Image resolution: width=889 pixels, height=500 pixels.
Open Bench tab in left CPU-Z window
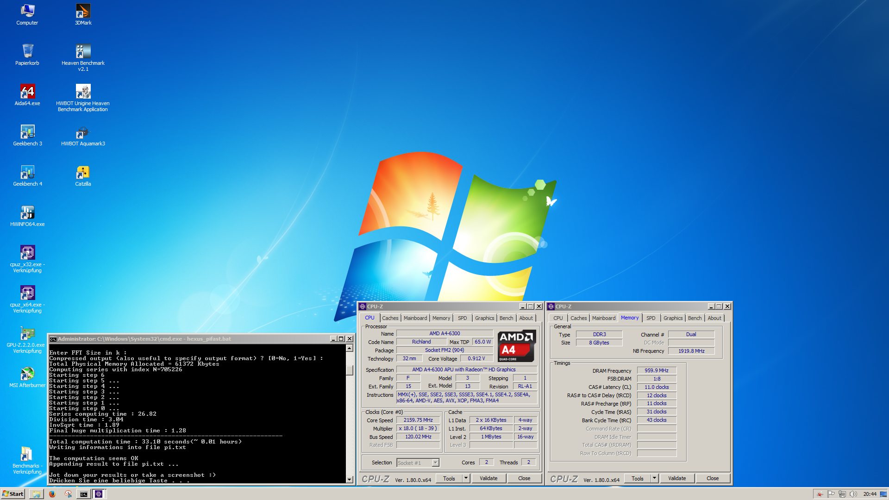(506, 318)
